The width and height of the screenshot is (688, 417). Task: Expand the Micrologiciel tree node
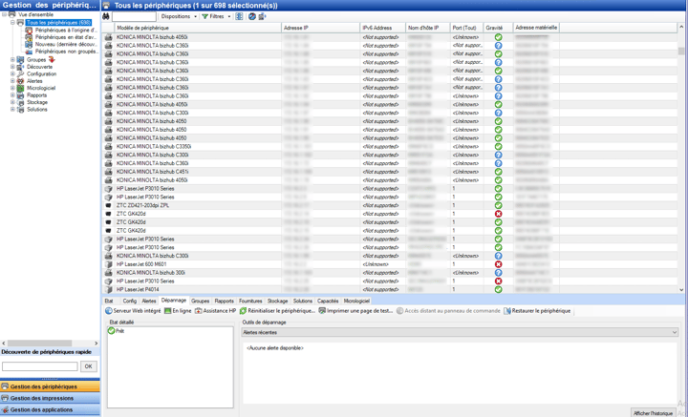coord(12,88)
